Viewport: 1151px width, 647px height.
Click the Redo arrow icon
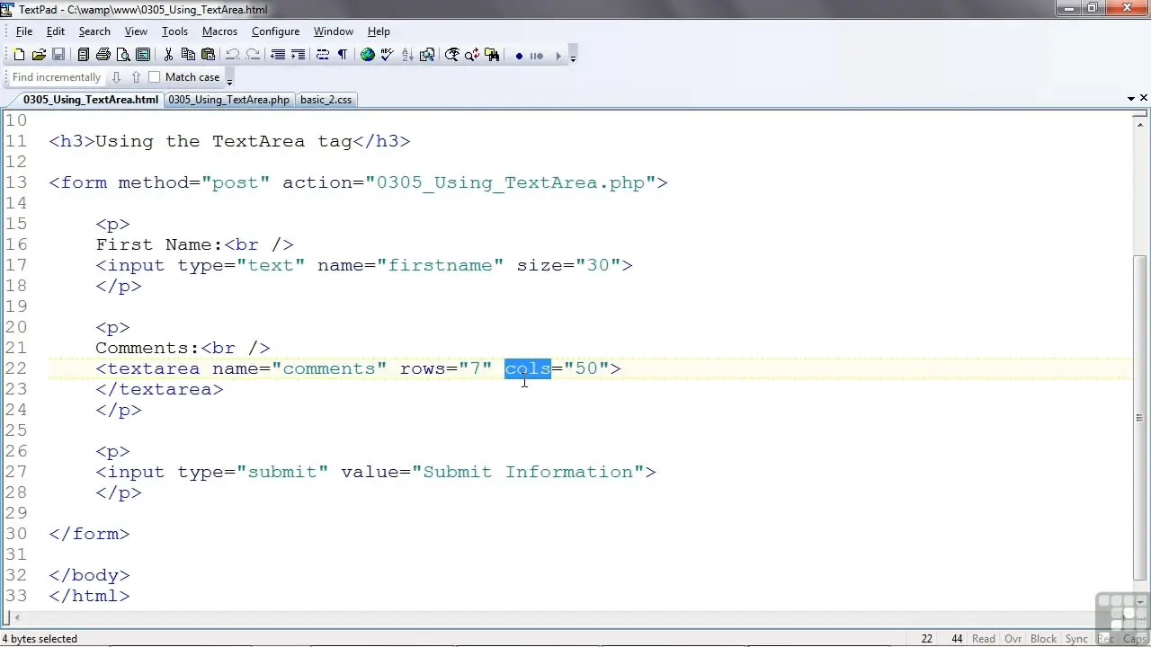pyautogui.click(x=253, y=55)
